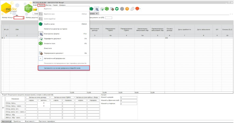
Task: Click the check document toolbar icon
Action: tap(102, 9)
